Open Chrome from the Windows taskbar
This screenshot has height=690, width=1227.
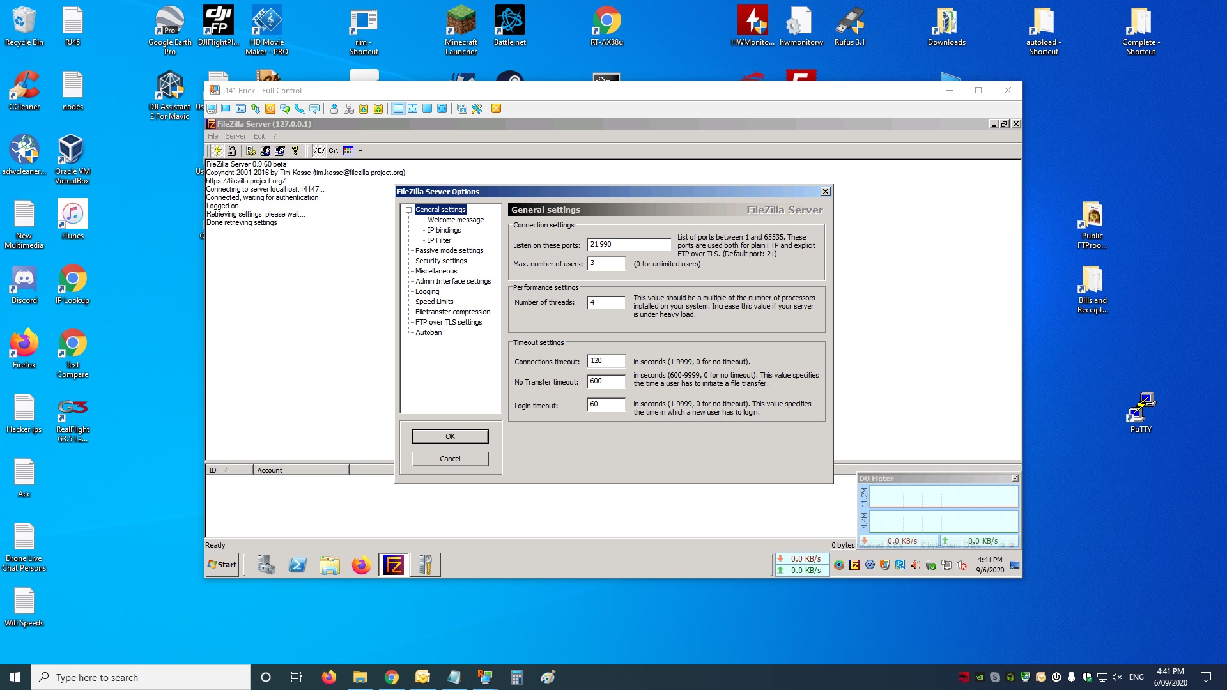pos(392,677)
